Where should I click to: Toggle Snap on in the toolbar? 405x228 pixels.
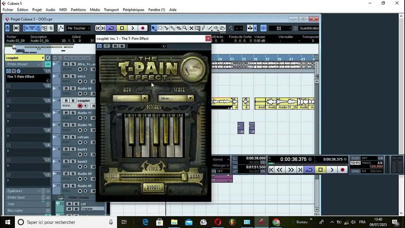pos(263,28)
